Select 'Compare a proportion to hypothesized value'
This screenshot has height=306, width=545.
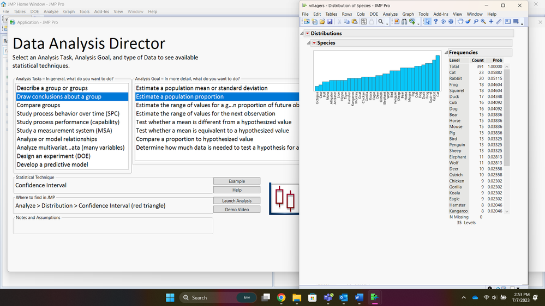pyautogui.click(x=217, y=139)
